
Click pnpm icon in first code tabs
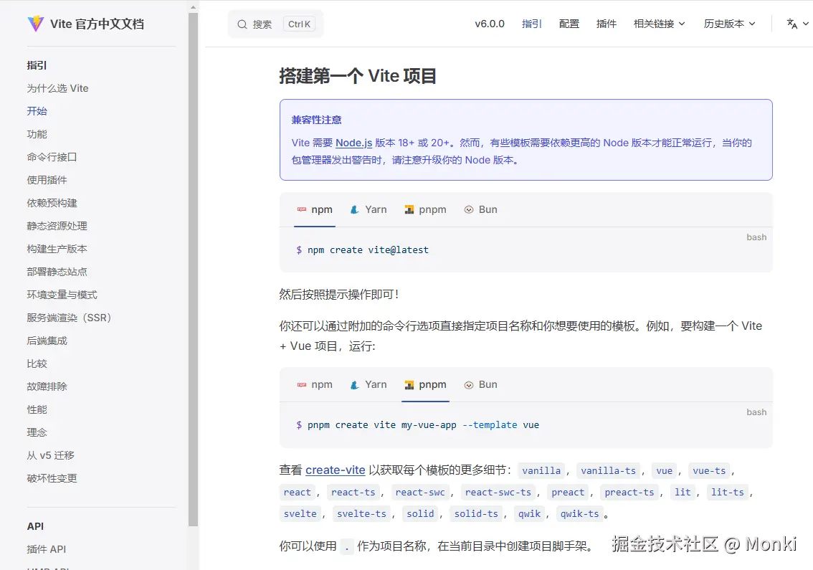pos(409,209)
